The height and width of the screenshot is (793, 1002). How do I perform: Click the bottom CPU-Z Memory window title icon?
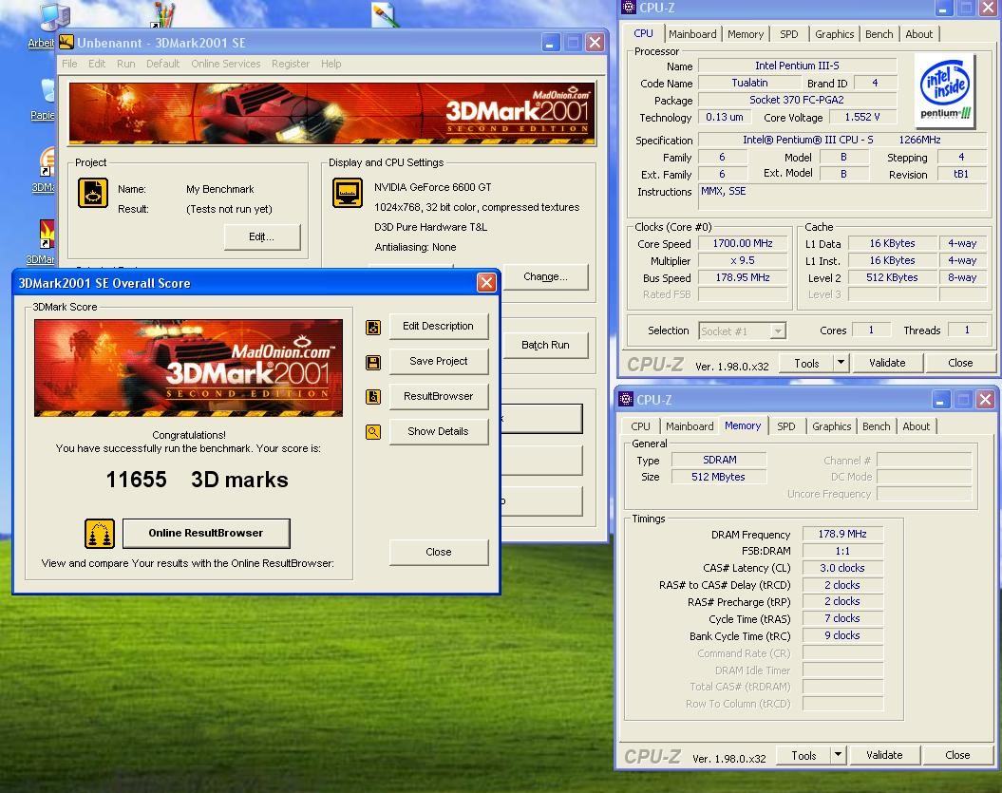tap(626, 400)
